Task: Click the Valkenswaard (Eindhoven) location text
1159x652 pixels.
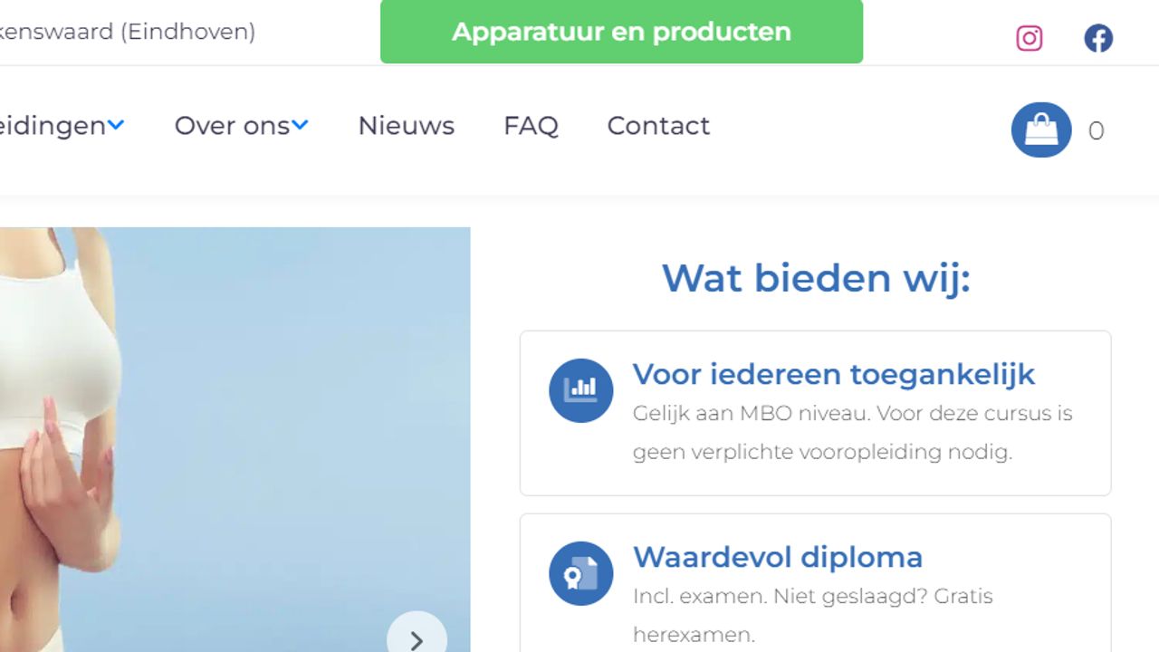Action: point(127,32)
